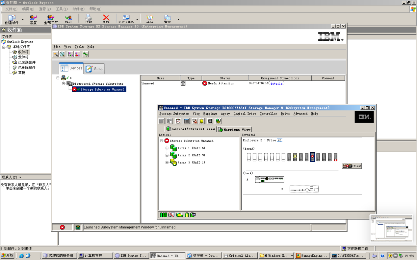Image resolution: width=417 pixels, height=260 pixels.
Task: Click the wrench icon in Enterprise Management toolbar
Action: [x=86, y=54]
